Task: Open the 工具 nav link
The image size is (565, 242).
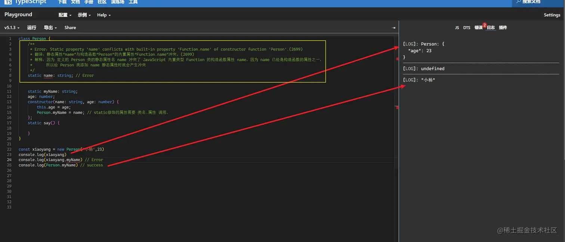Action: point(133,2)
